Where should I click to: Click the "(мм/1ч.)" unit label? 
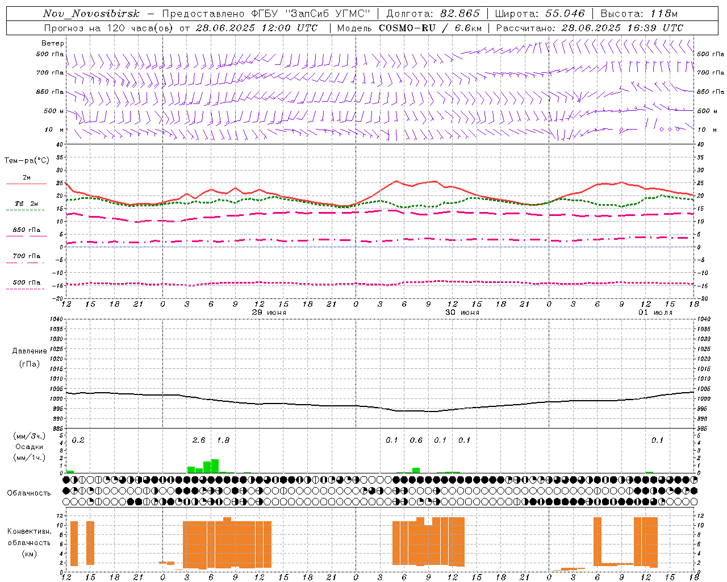coord(29,458)
